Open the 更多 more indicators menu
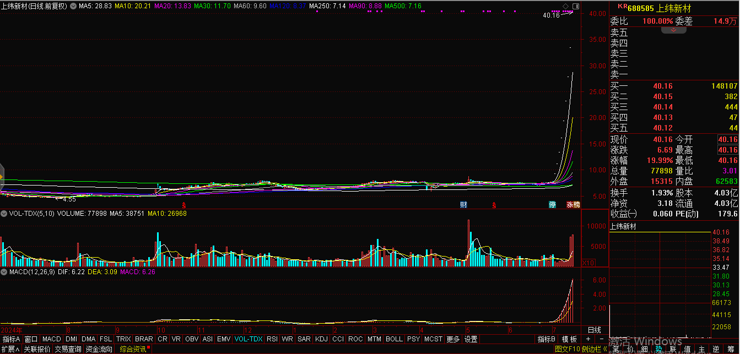The image size is (740, 354). point(453,339)
